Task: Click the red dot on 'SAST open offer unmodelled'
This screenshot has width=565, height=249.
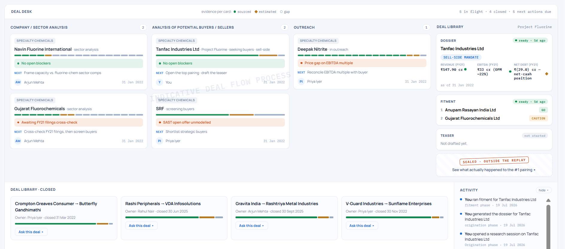Action: click(160, 122)
